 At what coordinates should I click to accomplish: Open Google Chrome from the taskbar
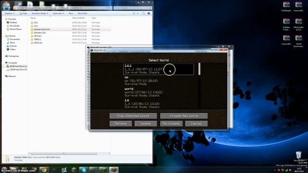pos(44,170)
